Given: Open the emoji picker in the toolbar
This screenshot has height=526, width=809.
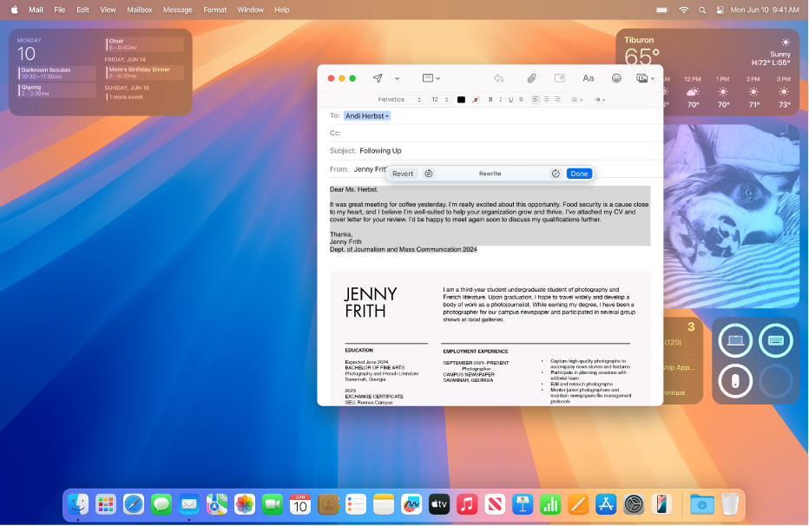Looking at the screenshot, I should [x=616, y=78].
